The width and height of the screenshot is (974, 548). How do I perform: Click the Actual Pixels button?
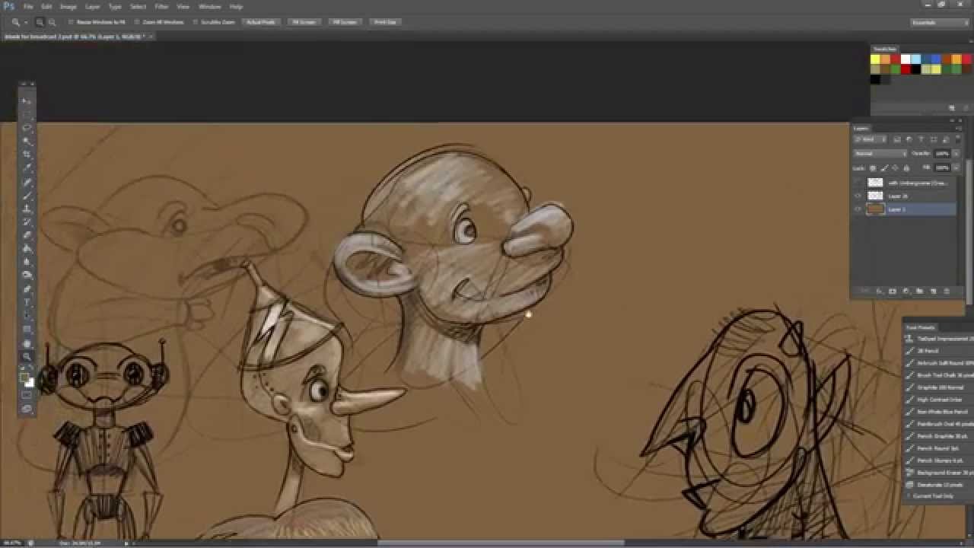pos(260,22)
